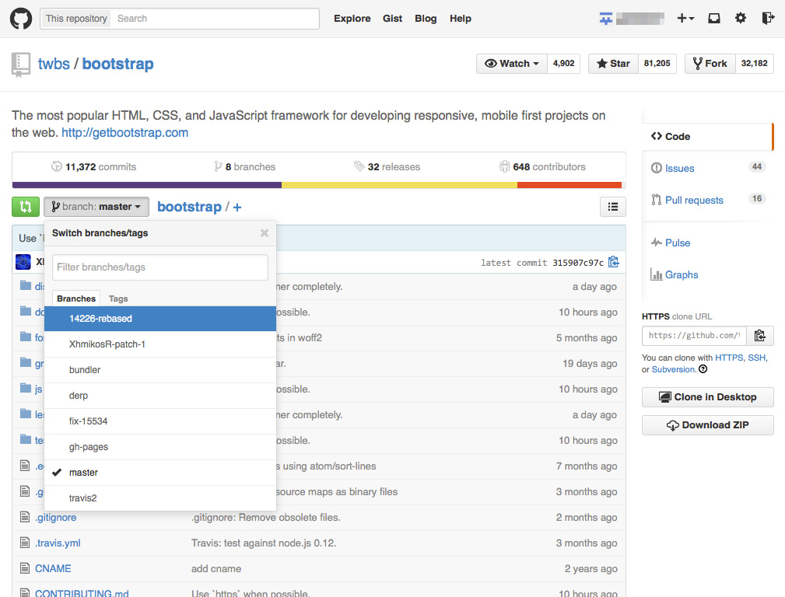Expand the plus create-new dropdown
The height and width of the screenshot is (597, 785).
coord(685,19)
